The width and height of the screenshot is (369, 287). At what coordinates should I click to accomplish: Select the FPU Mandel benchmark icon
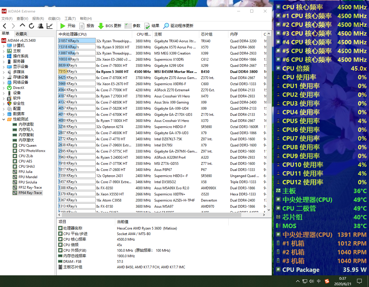15,177
